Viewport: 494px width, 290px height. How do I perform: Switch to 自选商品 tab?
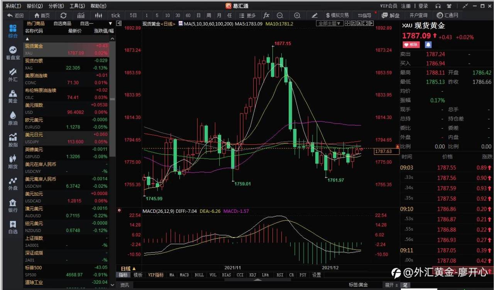[x=63, y=24]
